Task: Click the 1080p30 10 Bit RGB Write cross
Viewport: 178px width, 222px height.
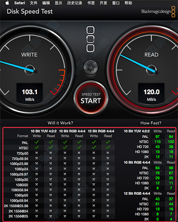Action: click(x=65, y=179)
